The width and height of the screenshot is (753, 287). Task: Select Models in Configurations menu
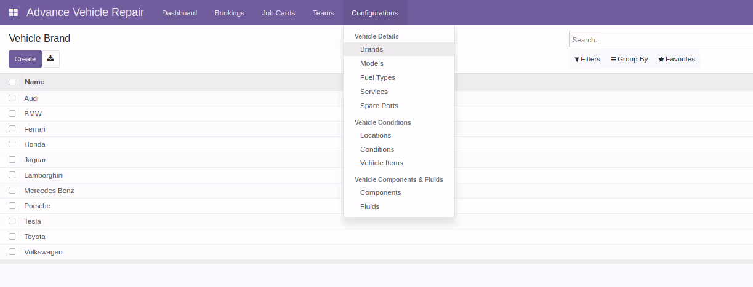pos(399,63)
